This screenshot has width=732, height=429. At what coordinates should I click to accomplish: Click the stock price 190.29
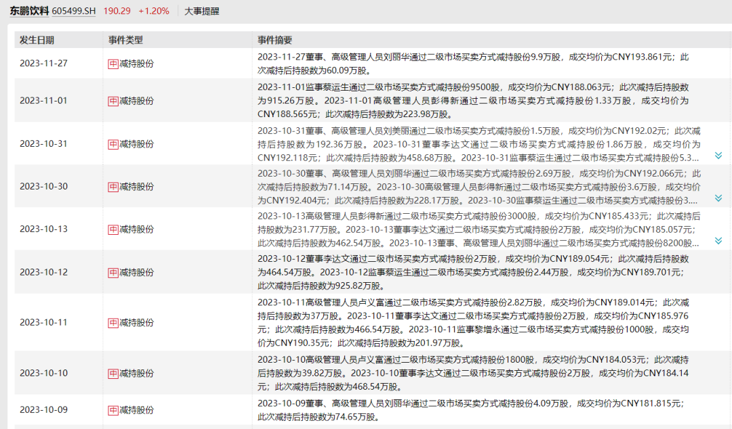(117, 11)
